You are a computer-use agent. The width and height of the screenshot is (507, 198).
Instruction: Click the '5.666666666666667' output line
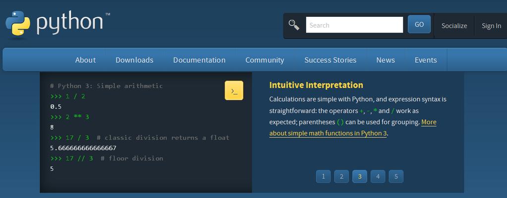[x=83, y=148]
